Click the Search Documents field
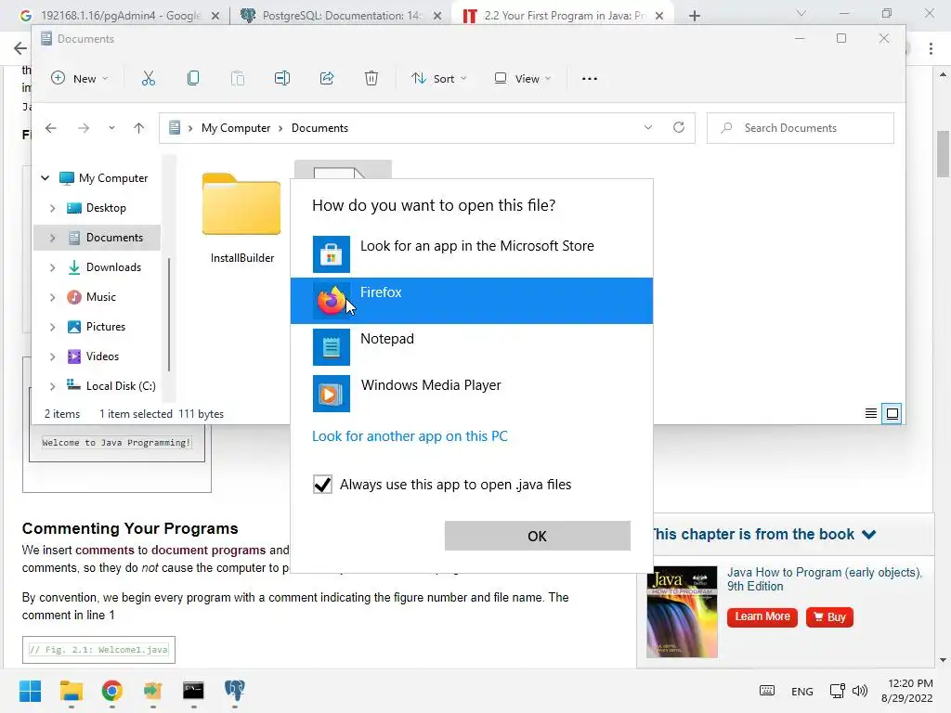The image size is (951, 713). point(800,128)
